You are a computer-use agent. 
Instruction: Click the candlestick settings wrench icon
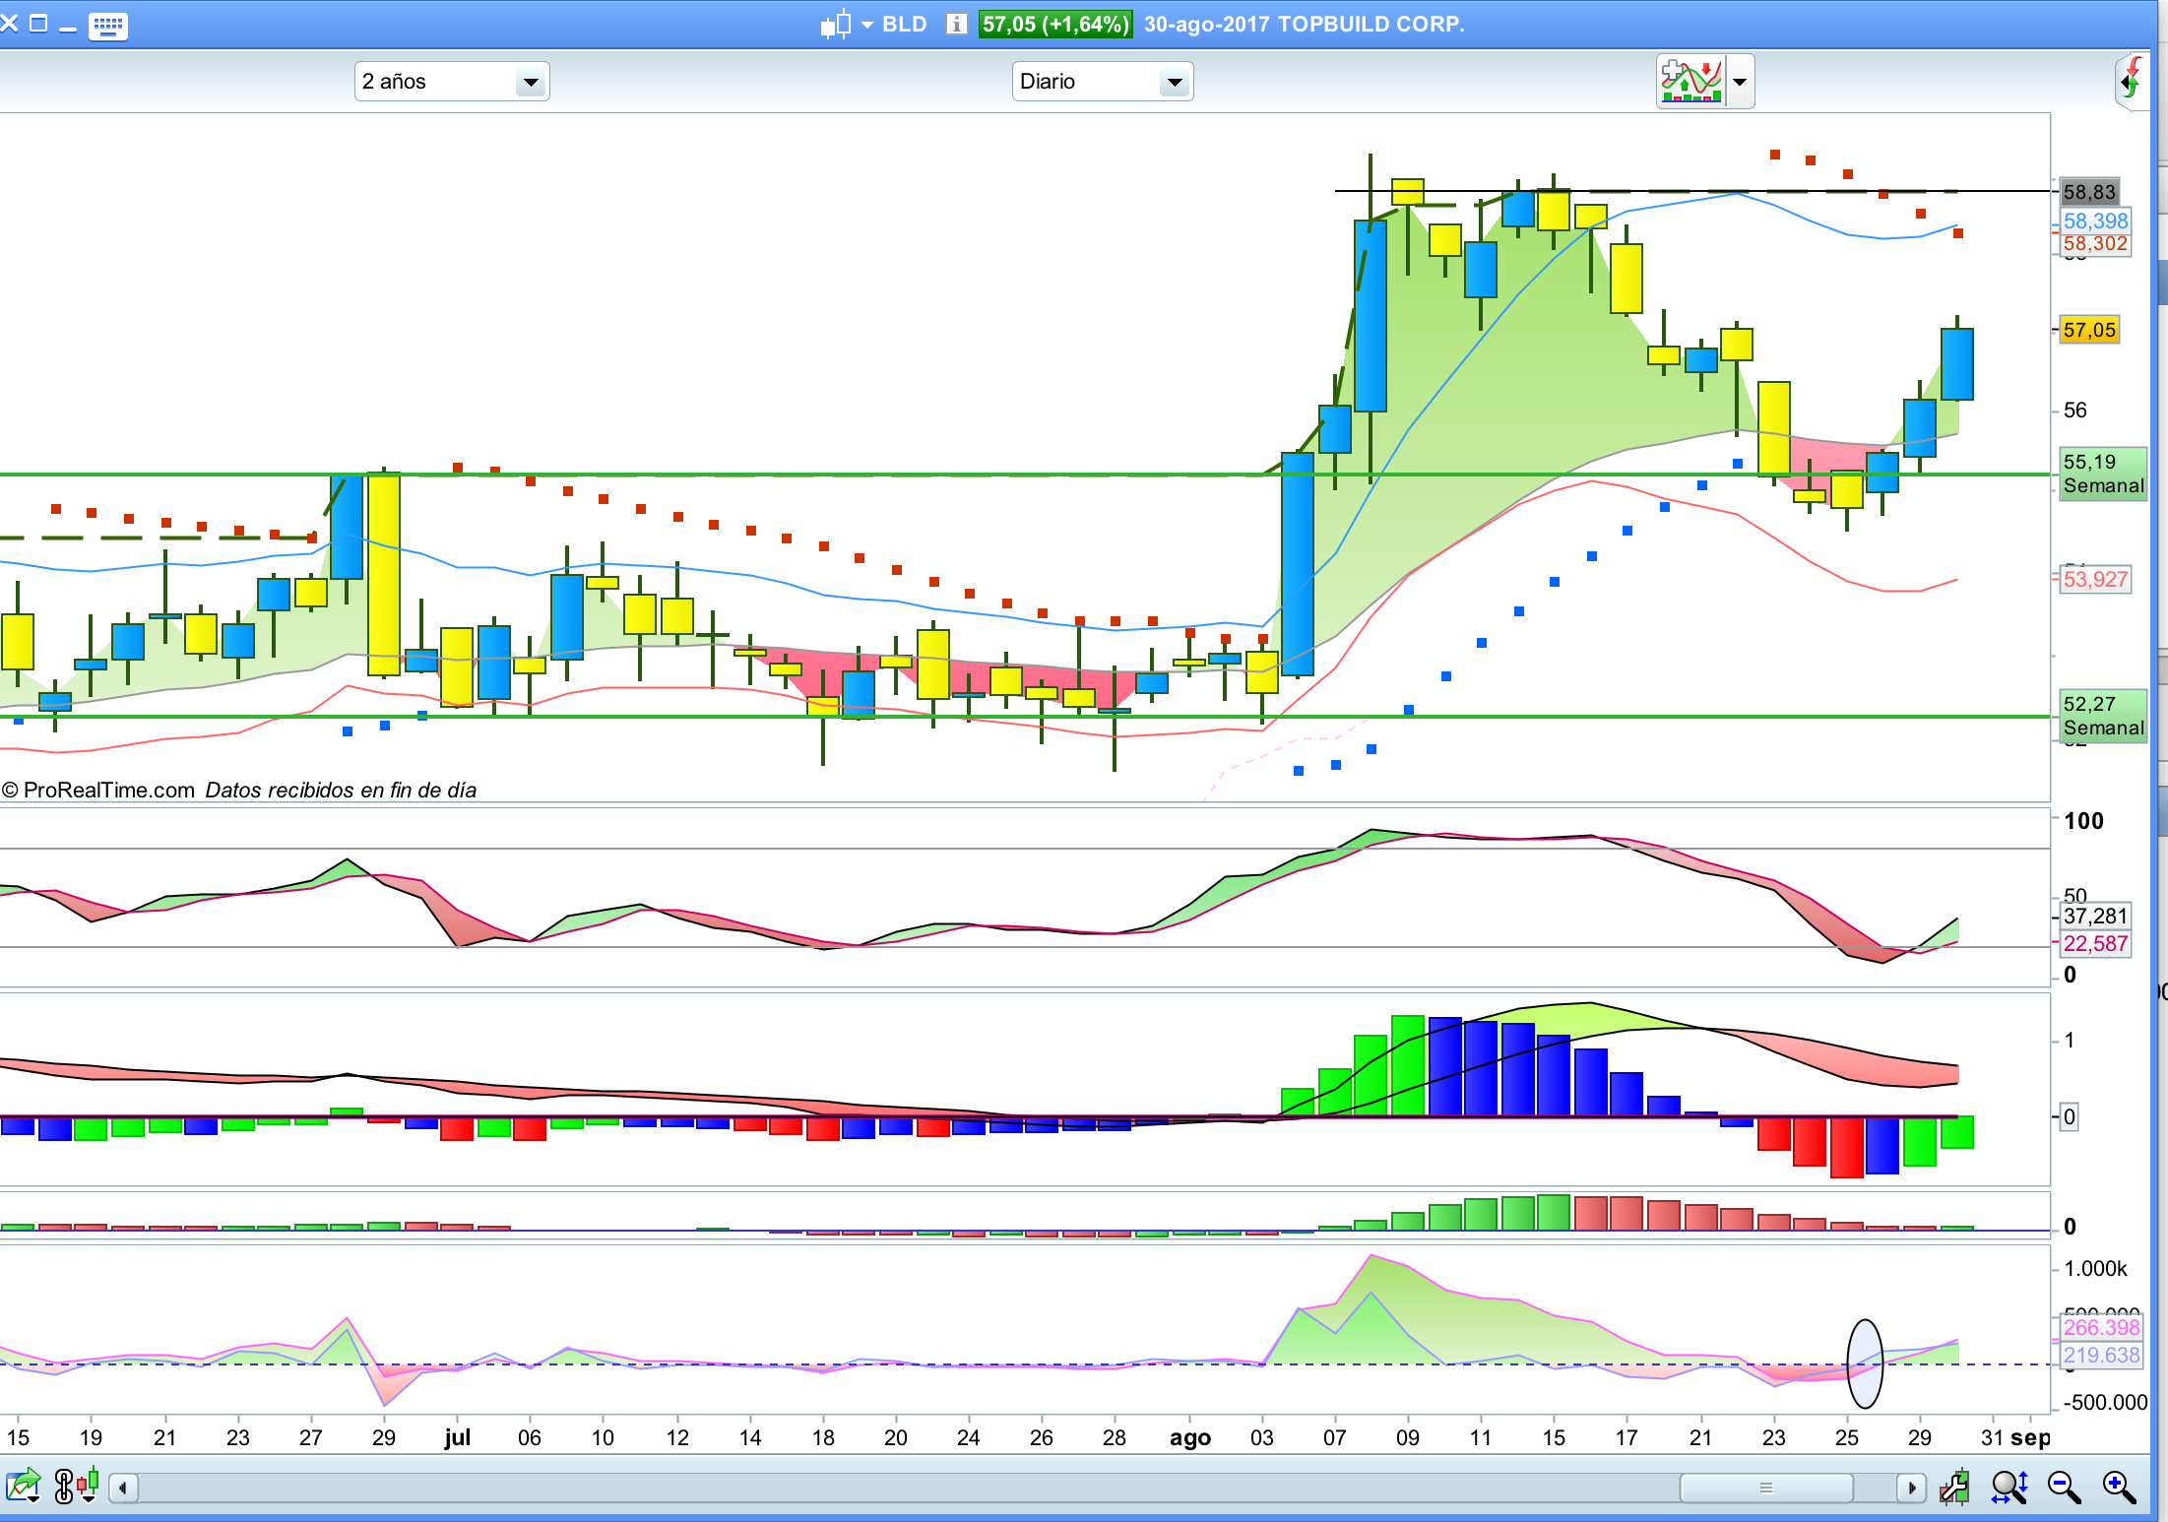[1953, 1488]
